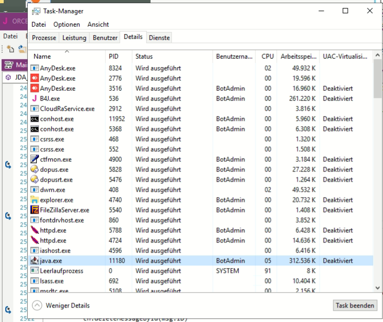Sort processes by the Name column
The width and height of the screenshot is (383, 322).
[42, 56]
